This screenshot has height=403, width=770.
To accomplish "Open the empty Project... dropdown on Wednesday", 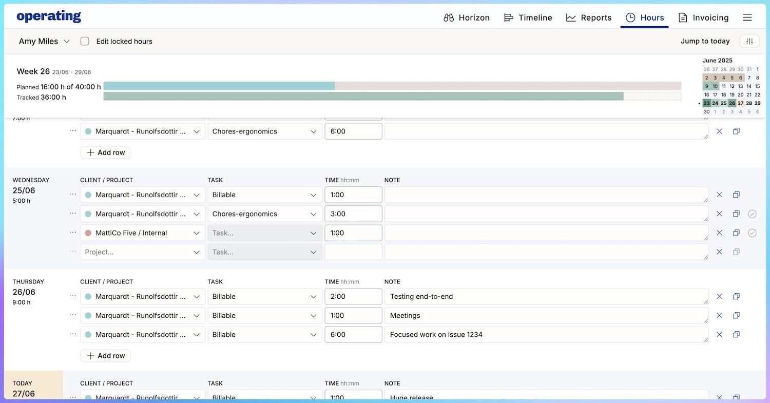I will [143, 252].
